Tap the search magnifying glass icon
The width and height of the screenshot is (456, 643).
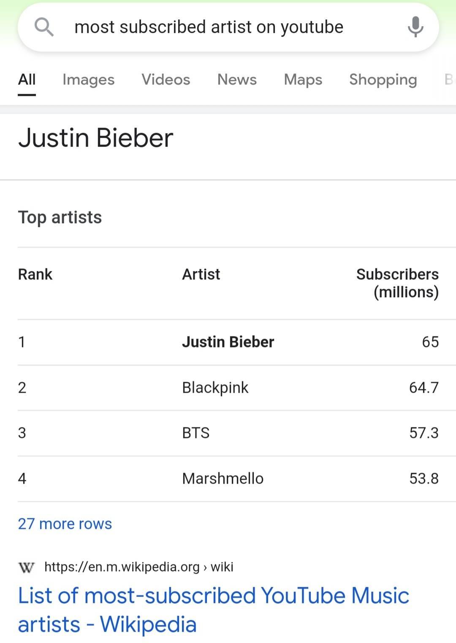[x=44, y=27]
